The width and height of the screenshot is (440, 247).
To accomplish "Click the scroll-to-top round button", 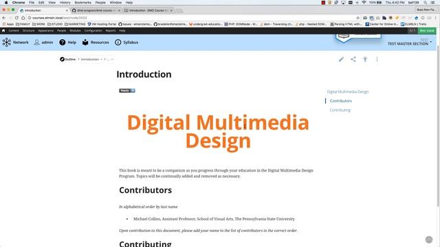I will pyautogui.click(x=429, y=239).
